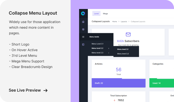This screenshot has width=174, height=102.
Task: Expand Menu level 2.2 chevron
Action: coord(109,48)
